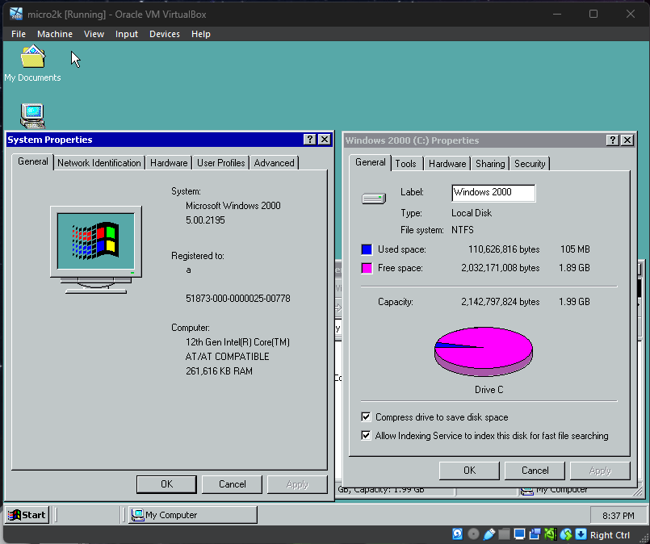Click OK in C: Properties dialog
The image size is (650, 544).
click(469, 471)
